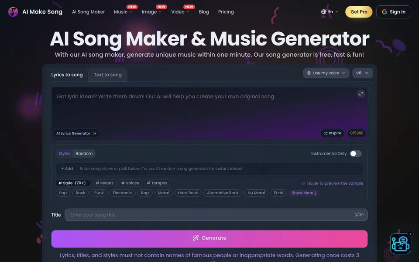Pick the Rap style tag
The width and height of the screenshot is (419, 262).
point(145,193)
